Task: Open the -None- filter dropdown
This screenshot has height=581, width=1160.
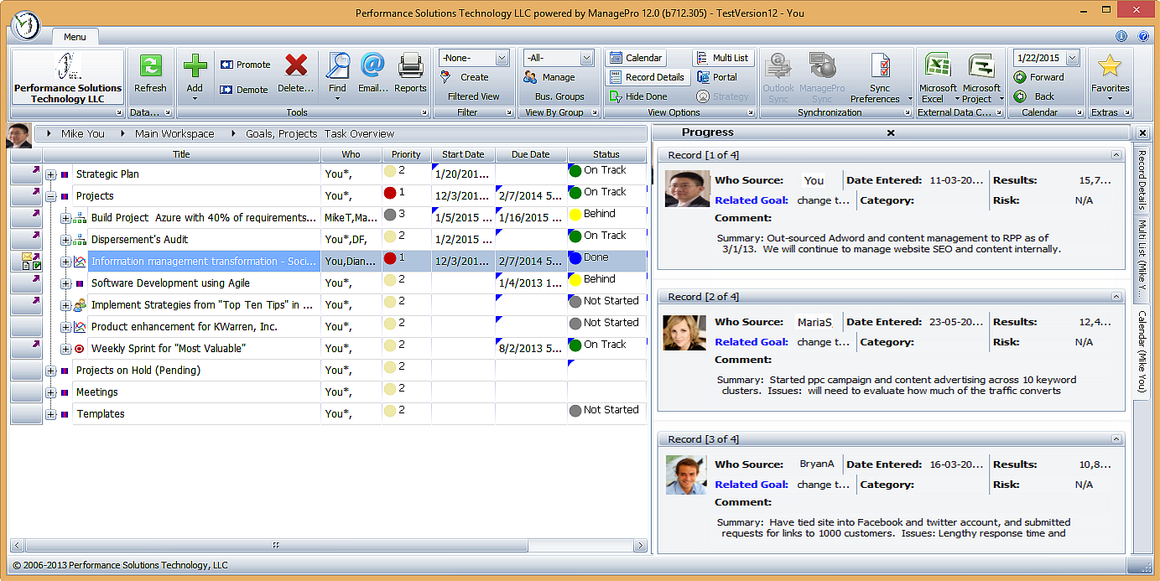Action: pyautogui.click(x=502, y=58)
